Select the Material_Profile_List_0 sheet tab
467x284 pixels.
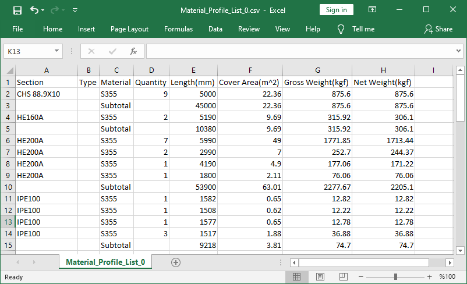click(x=105, y=262)
